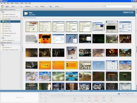This screenshot has width=137, height=103.
Task: Select the tropical blue water thumbnail
Action: tap(72, 76)
